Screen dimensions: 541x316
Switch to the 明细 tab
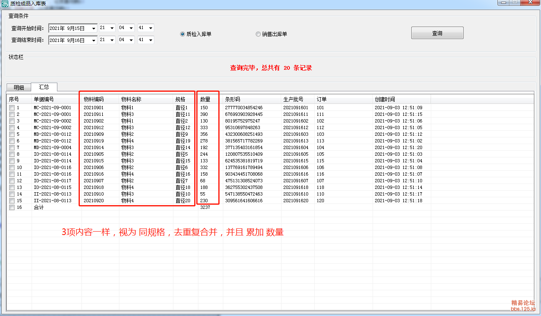click(x=19, y=88)
